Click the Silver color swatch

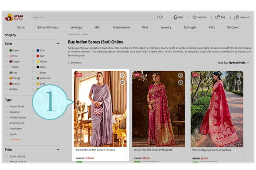click(10, 89)
